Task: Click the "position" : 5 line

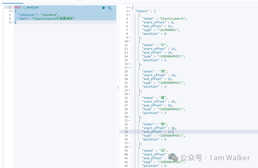Action: click(154, 166)
